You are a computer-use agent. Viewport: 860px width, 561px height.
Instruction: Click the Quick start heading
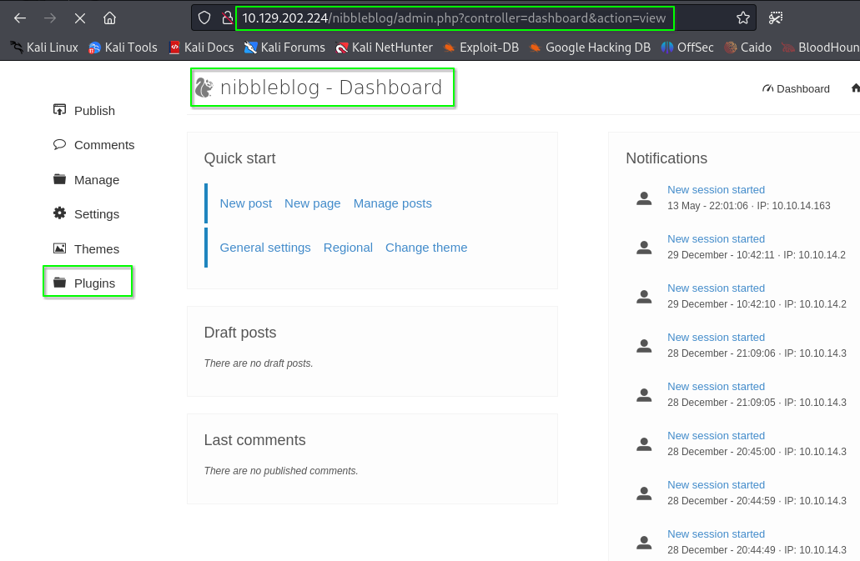point(239,158)
